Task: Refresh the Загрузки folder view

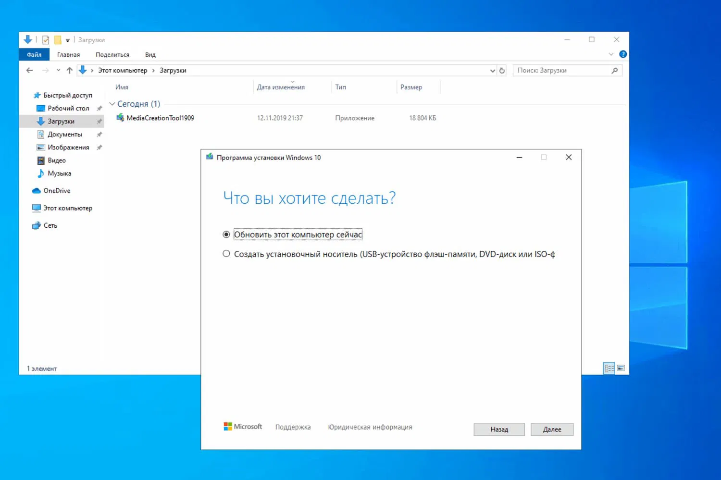Action: [502, 70]
